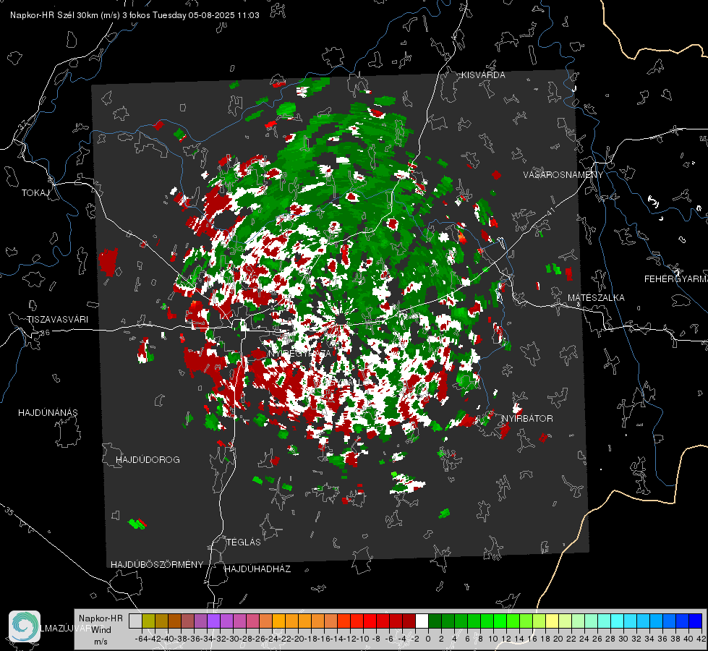
Task: Click the swirl logo icon beside the legend
Action: (x=25, y=626)
